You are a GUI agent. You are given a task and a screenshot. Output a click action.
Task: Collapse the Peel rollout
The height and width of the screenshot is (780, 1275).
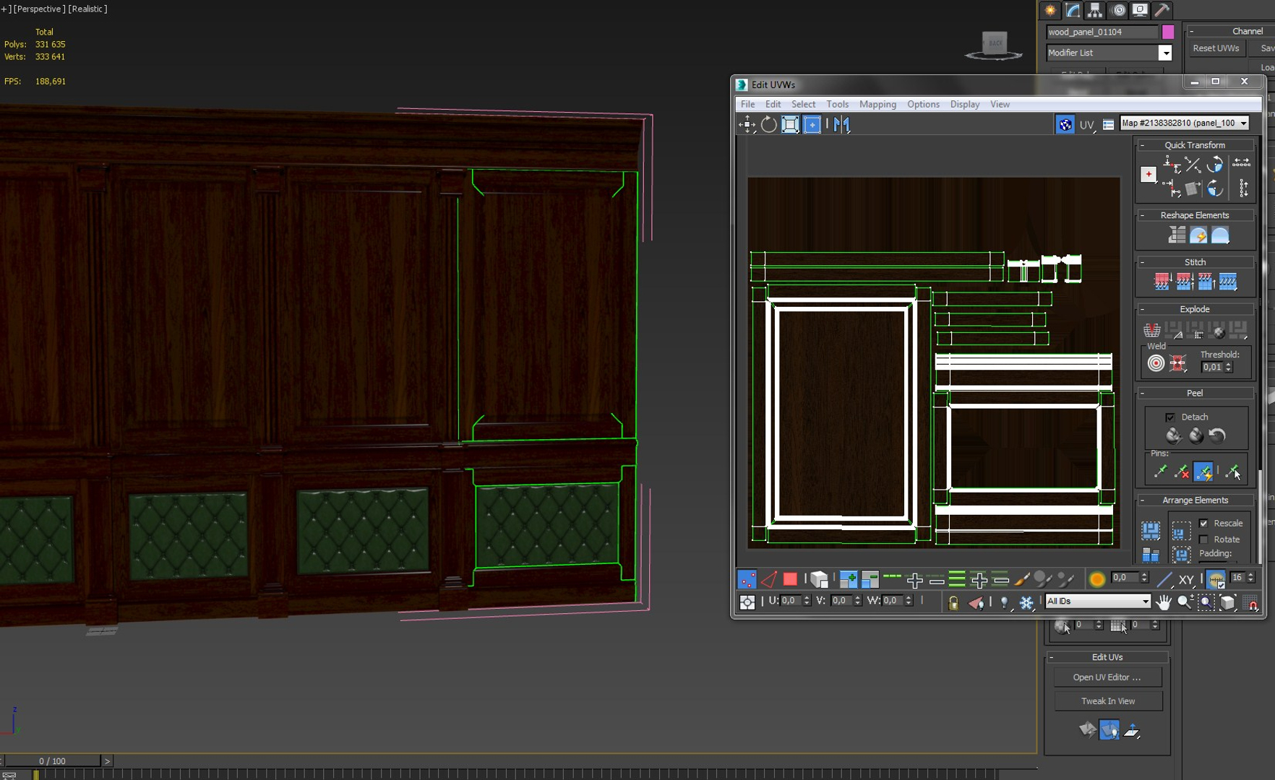[1195, 392]
